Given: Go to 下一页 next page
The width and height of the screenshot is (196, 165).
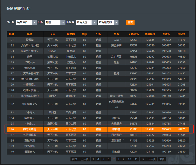Looking at the screenshot, I should click(152, 159).
